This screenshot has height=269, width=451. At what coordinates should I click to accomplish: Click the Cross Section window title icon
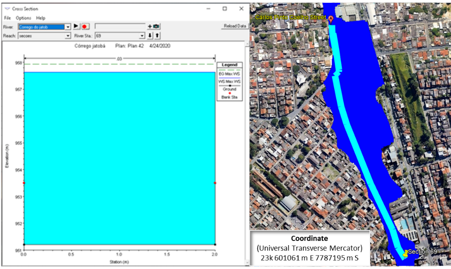click(x=7, y=8)
